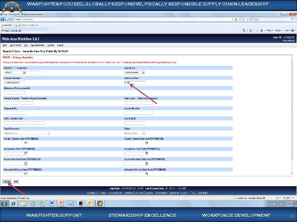Open the Accessibility link
297x222 pixels.
115,193
